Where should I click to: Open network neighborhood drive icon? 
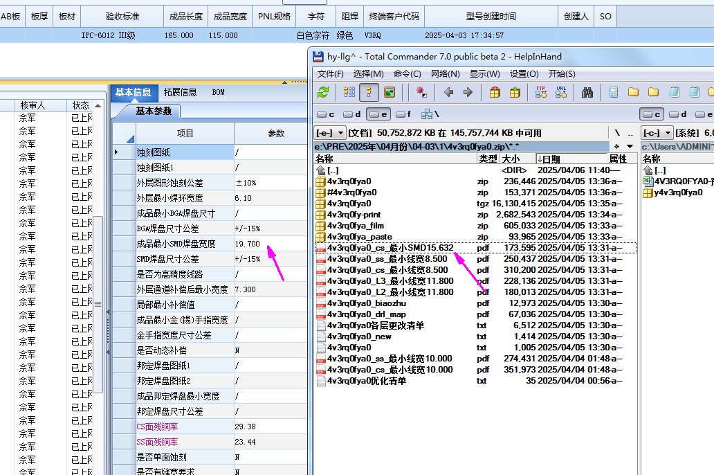click(430, 114)
